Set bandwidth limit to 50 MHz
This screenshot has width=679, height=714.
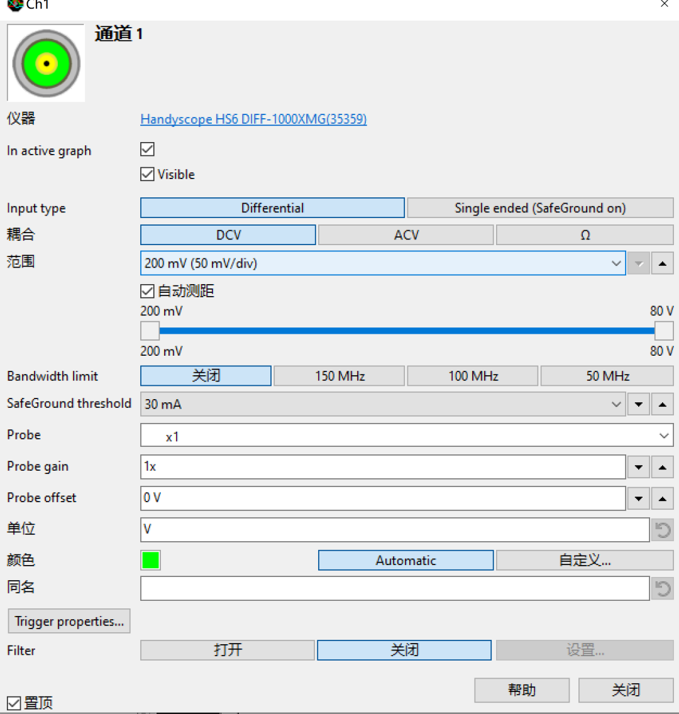[x=607, y=376]
